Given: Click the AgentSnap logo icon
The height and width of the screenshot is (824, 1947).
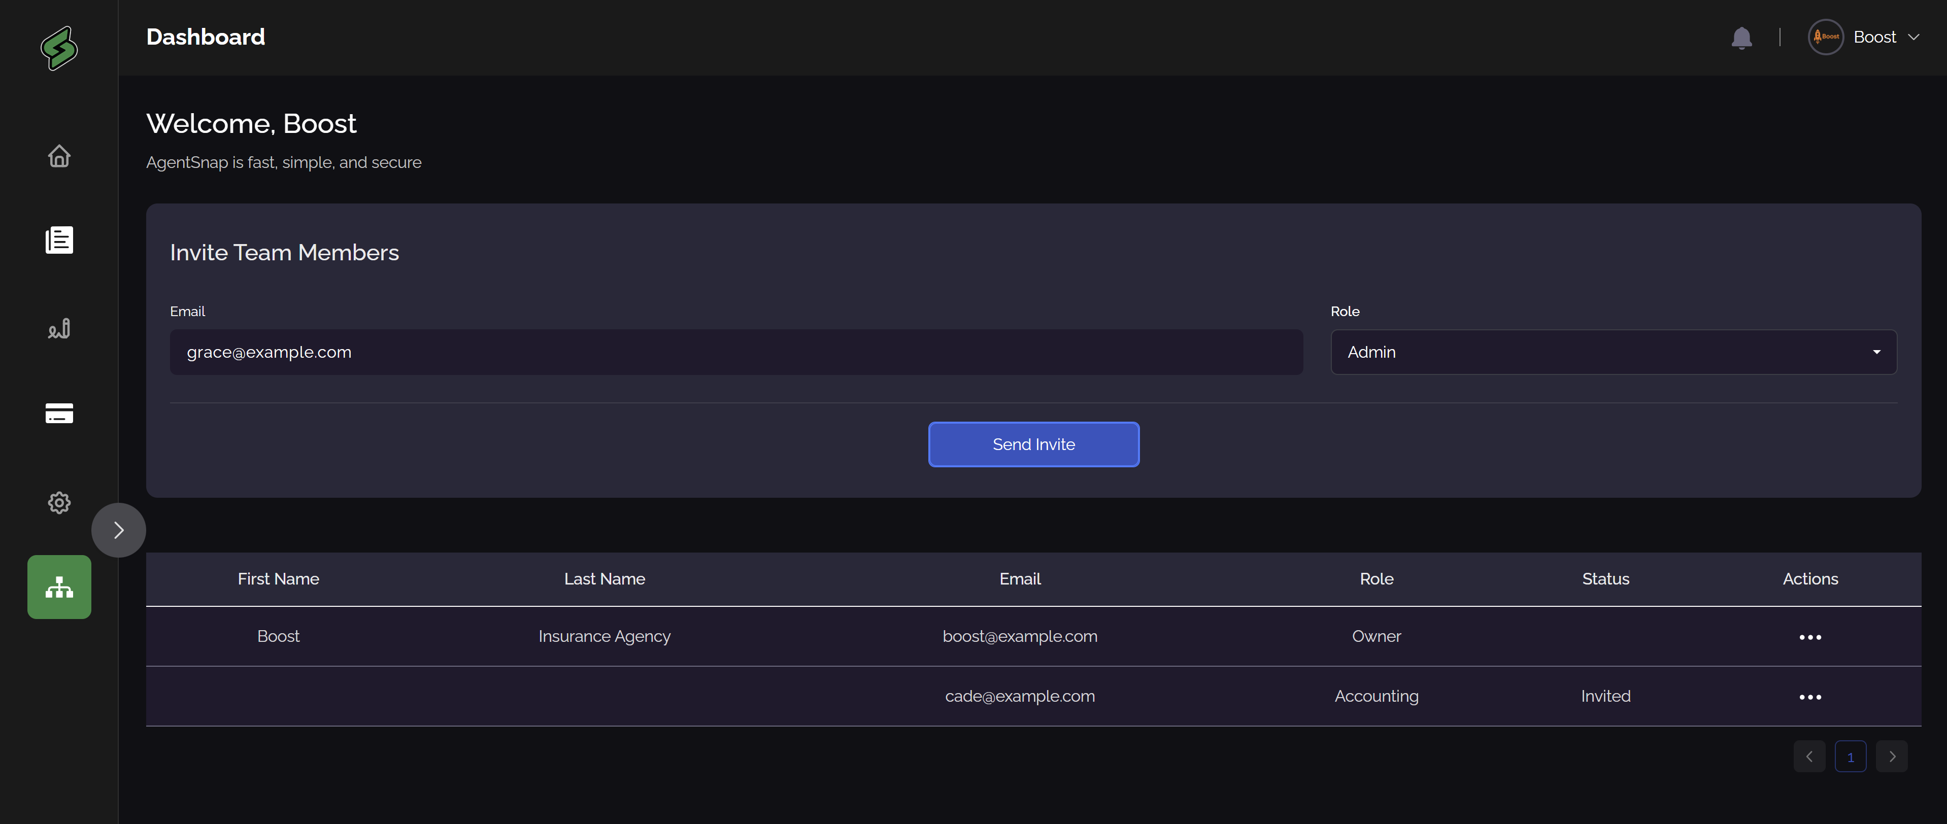Looking at the screenshot, I should tap(59, 48).
